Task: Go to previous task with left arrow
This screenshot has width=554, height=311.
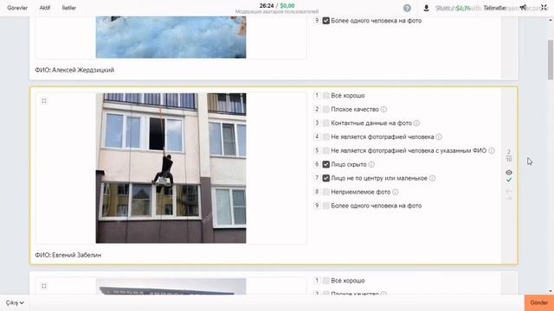Action: point(509,191)
